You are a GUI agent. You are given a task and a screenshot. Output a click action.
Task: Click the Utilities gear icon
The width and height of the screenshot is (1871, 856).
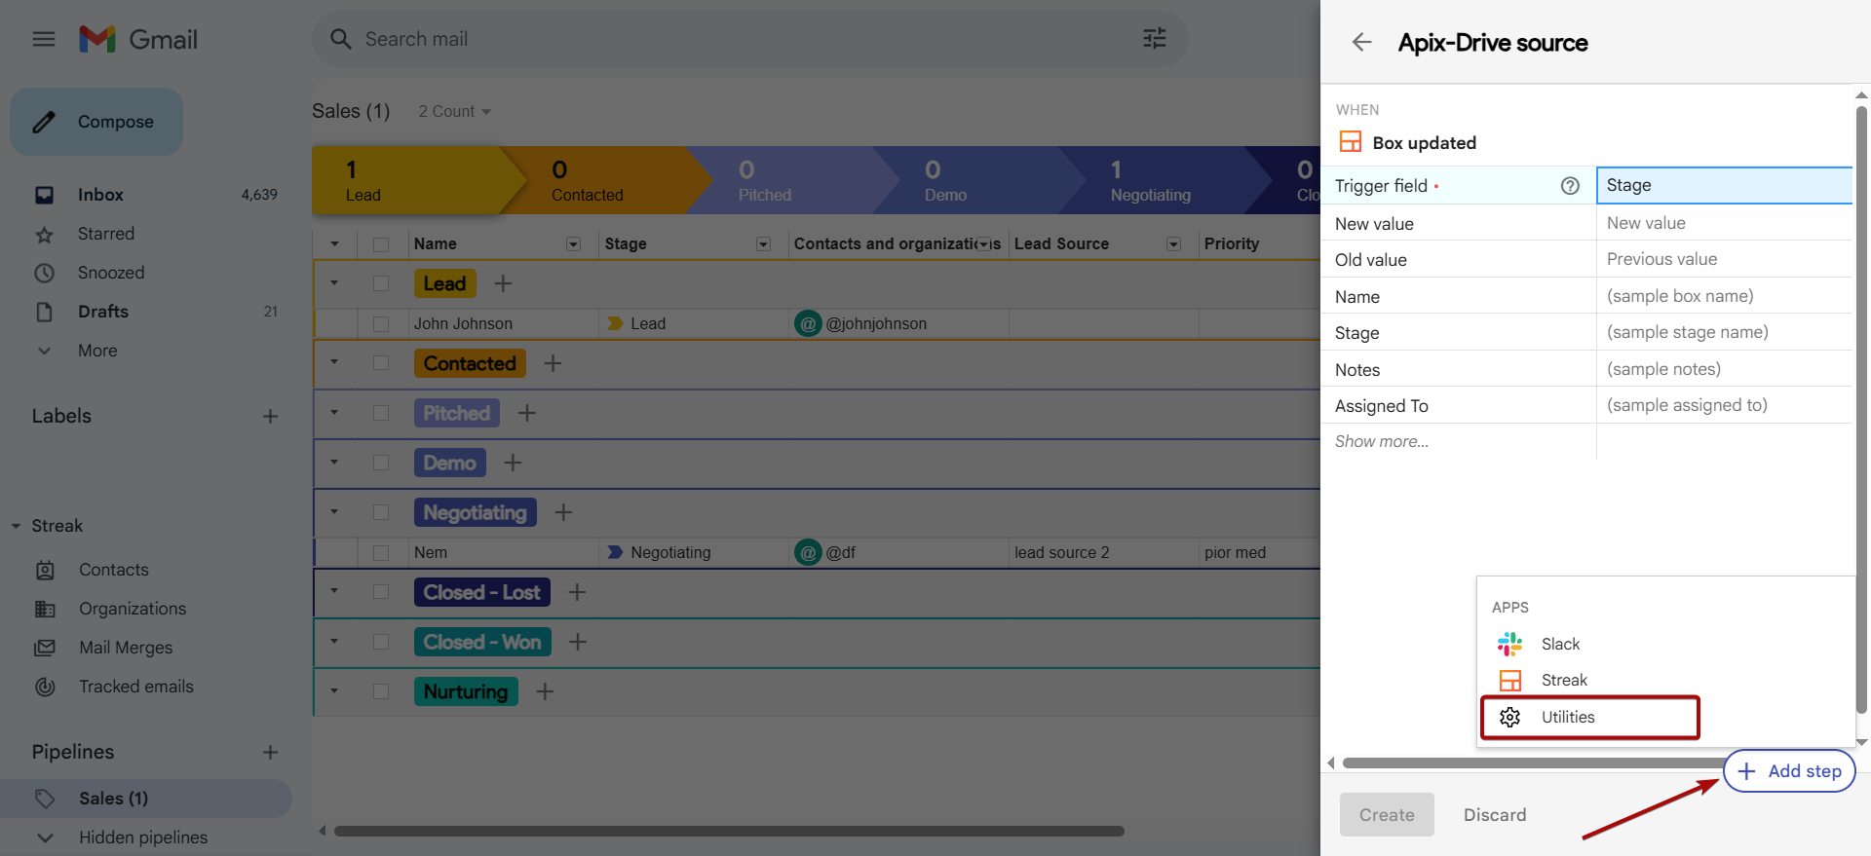click(x=1510, y=717)
